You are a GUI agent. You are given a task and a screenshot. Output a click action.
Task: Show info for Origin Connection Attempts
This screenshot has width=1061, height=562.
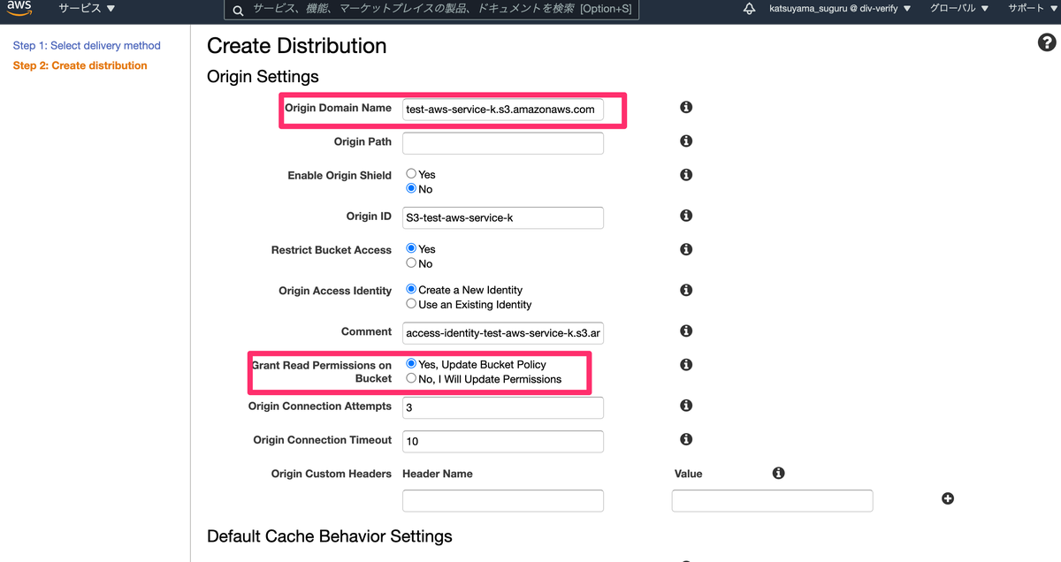[x=685, y=406]
